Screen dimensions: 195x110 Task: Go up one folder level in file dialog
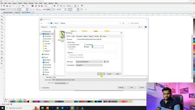click(49, 23)
